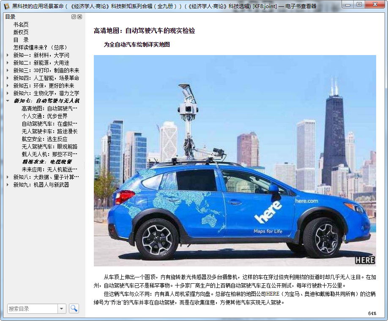The width and height of the screenshot is (388, 321).
Task: Expand 新知二：新能源，大用途 section
Action: coord(8,63)
